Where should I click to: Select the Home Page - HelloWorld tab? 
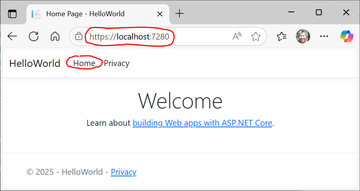click(85, 14)
